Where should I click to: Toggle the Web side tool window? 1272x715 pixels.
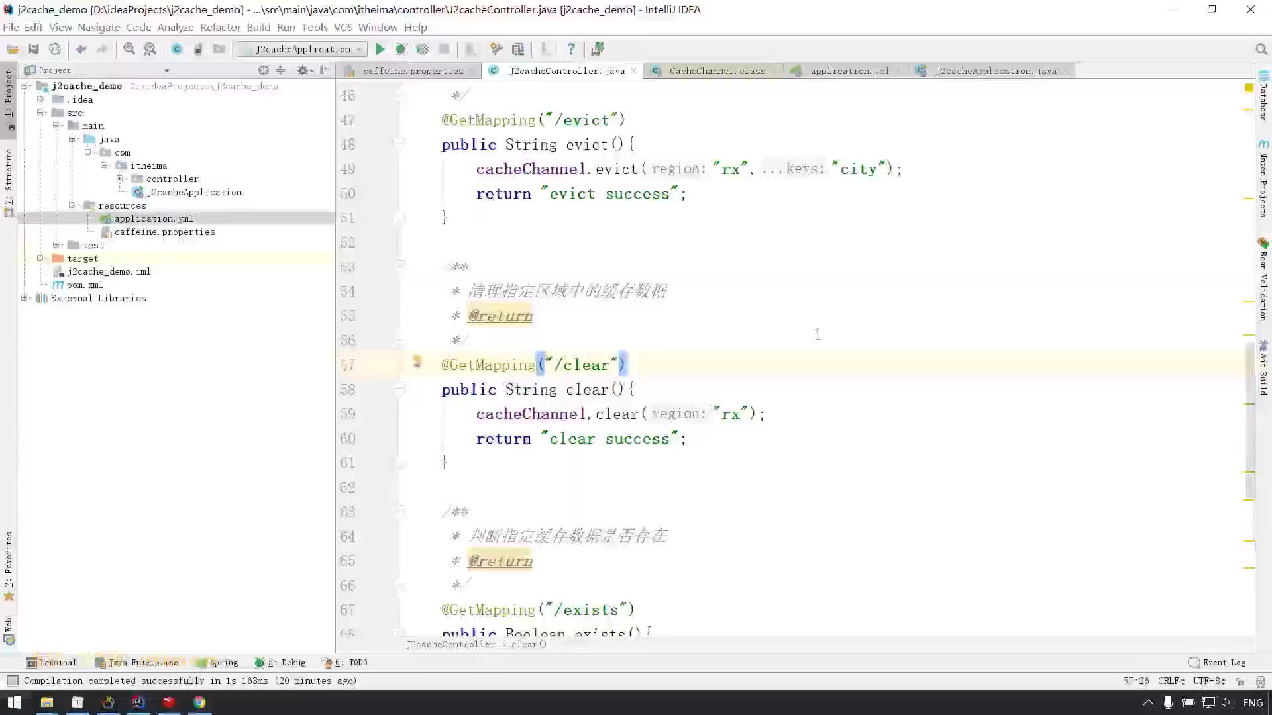click(x=9, y=632)
